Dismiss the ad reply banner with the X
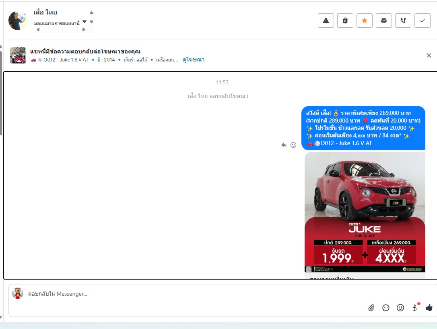Image resolution: width=437 pixels, height=329 pixels. (x=429, y=55)
